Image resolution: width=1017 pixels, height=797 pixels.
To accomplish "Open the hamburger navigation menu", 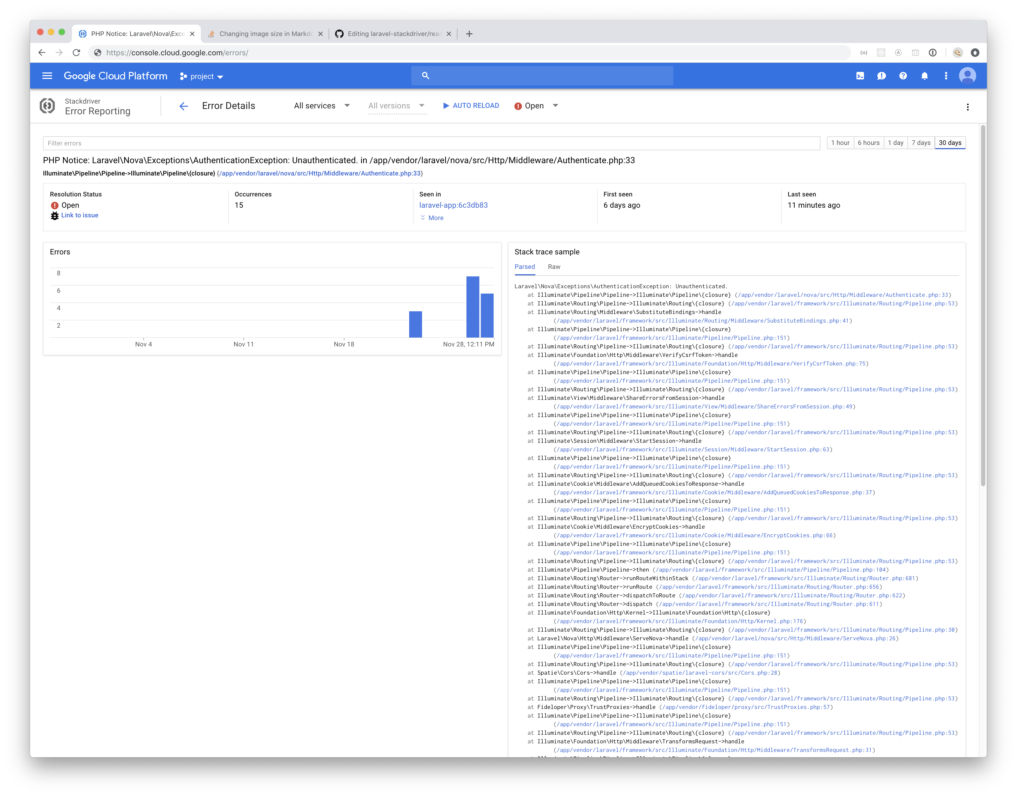I will (47, 76).
